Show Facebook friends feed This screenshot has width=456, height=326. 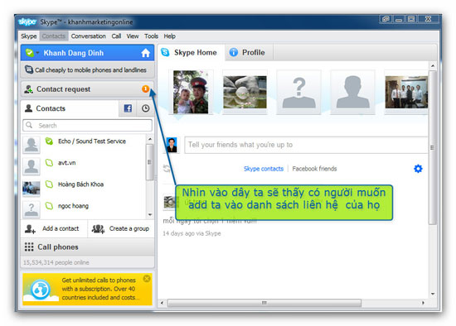point(314,169)
